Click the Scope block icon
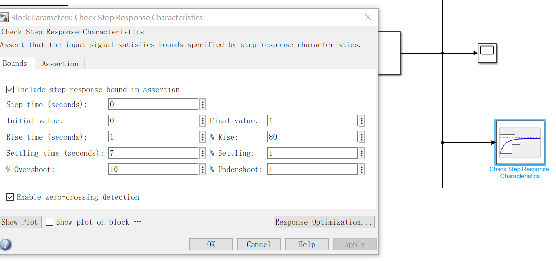This screenshot has width=556, height=261. (487, 53)
